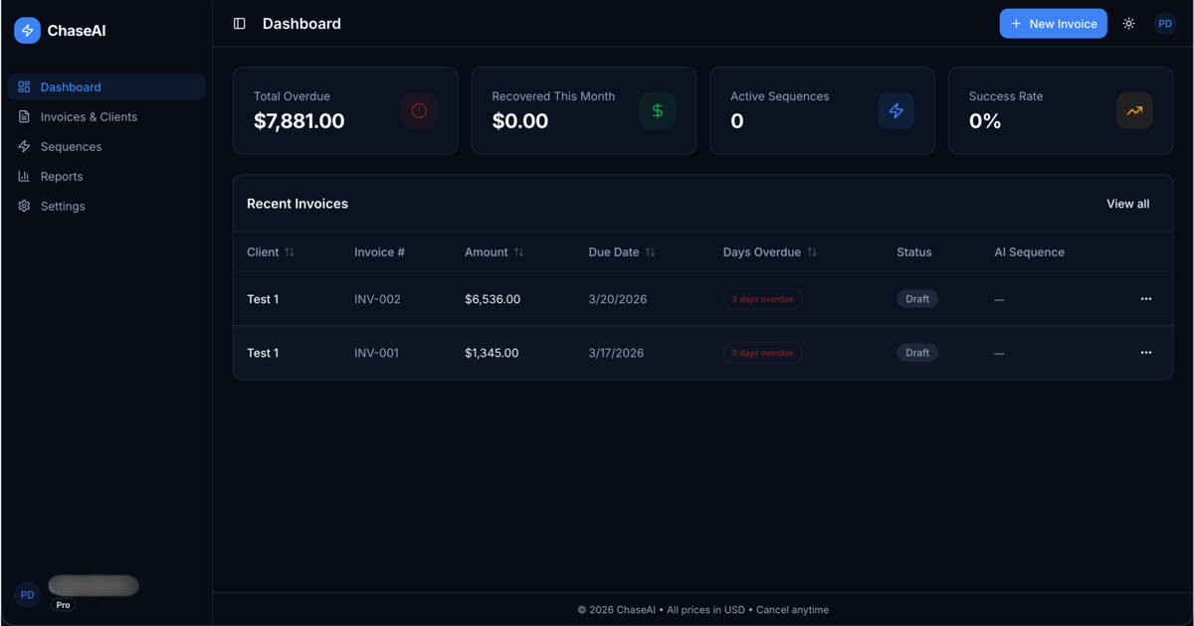The image size is (1194, 626).
Task: Click the $1,345.00 amount
Action: (492, 353)
